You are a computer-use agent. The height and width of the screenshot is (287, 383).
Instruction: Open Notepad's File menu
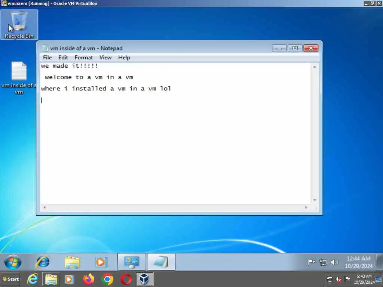(48, 58)
